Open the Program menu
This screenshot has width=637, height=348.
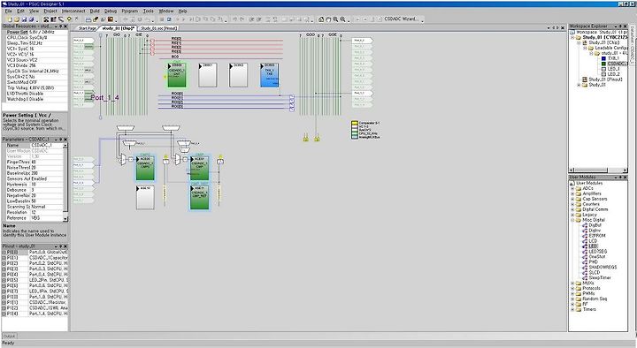[130, 11]
